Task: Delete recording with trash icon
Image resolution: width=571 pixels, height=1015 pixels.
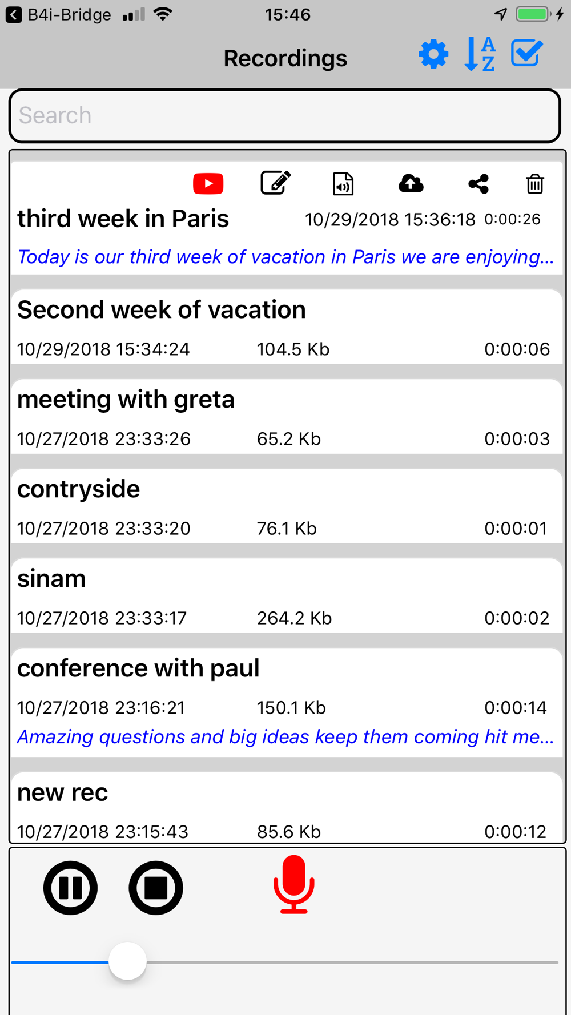Action: click(534, 184)
